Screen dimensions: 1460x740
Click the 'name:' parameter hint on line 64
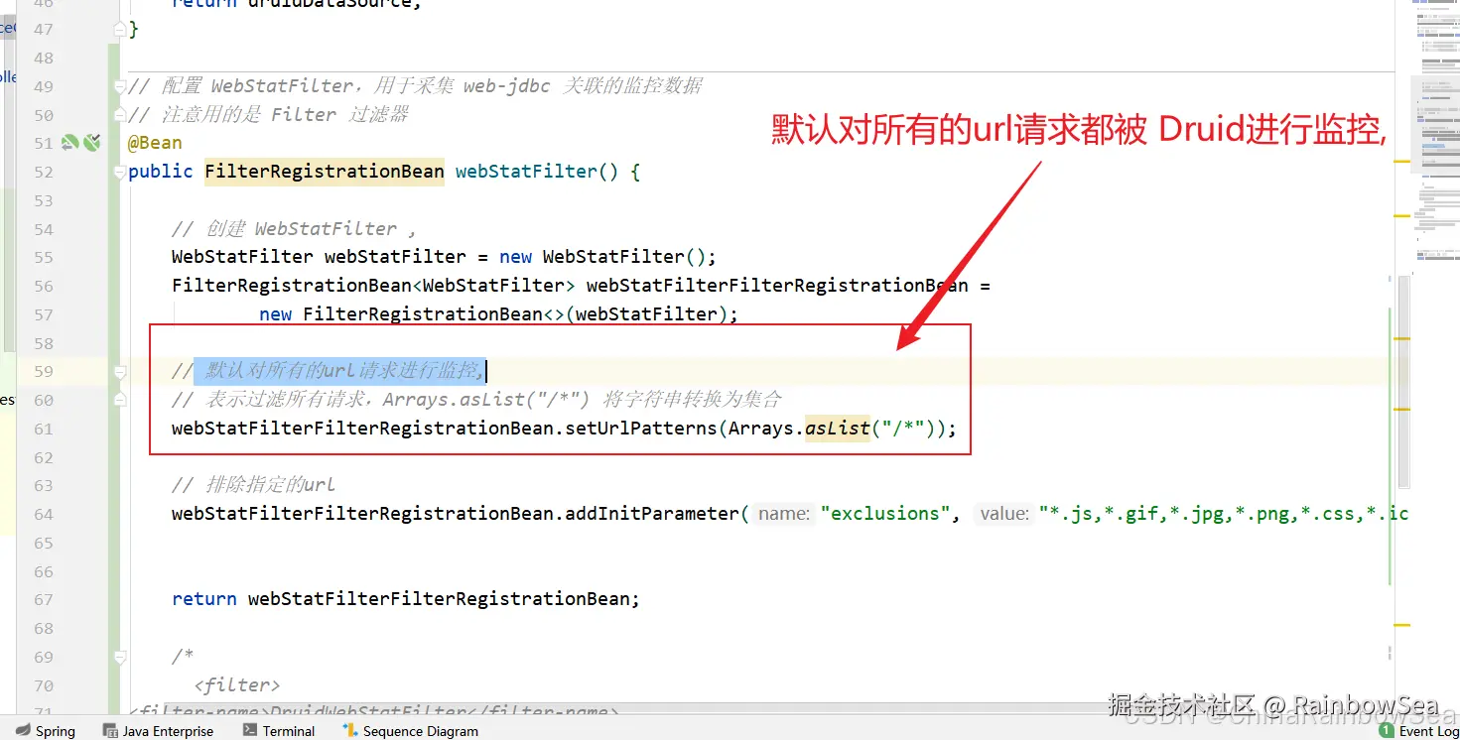click(784, 514)
